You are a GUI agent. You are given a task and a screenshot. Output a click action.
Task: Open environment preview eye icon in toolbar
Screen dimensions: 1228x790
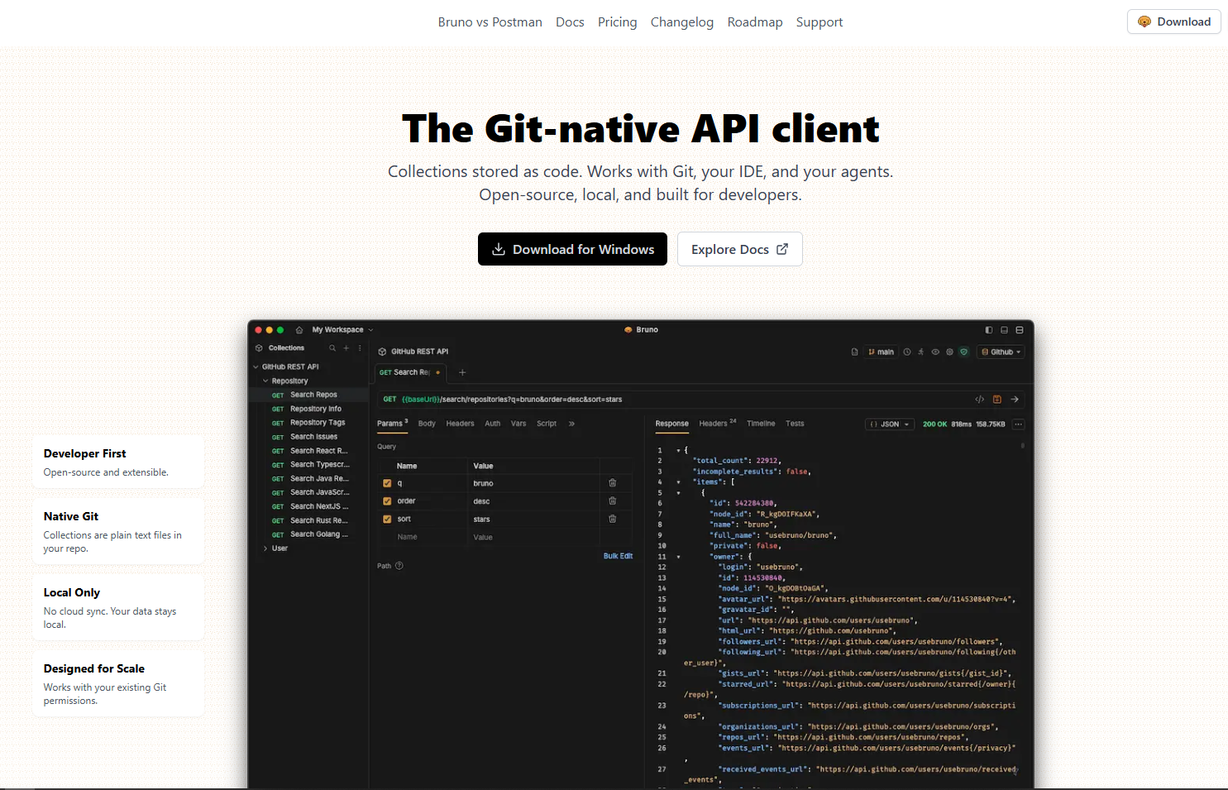pos(935,352)
